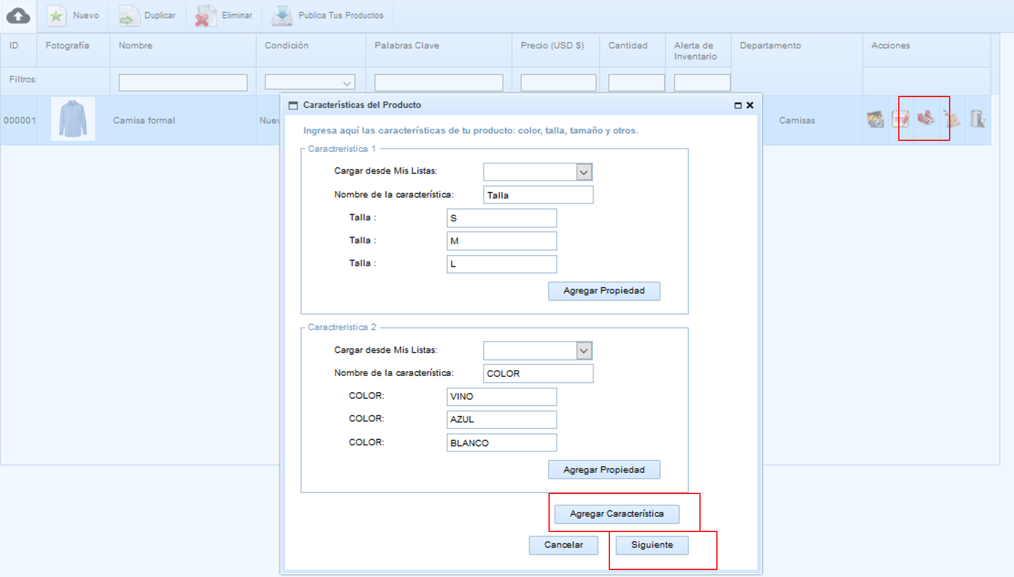The height and width of the screenshot is (577, 1014).
Task: Click Eliminar in the toolbar
Action: pos(224,16)
